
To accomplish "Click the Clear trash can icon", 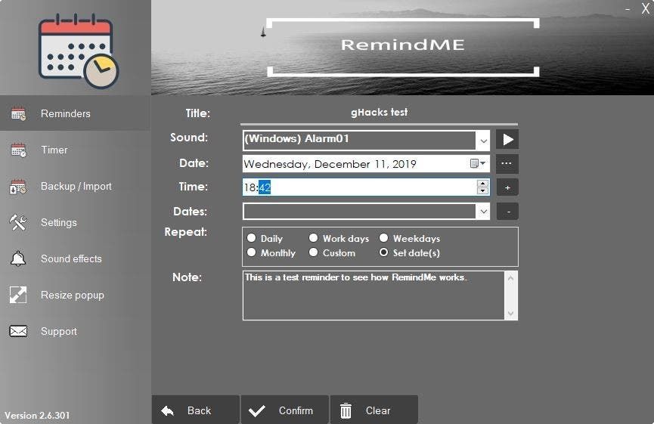I will click(346, 410).
